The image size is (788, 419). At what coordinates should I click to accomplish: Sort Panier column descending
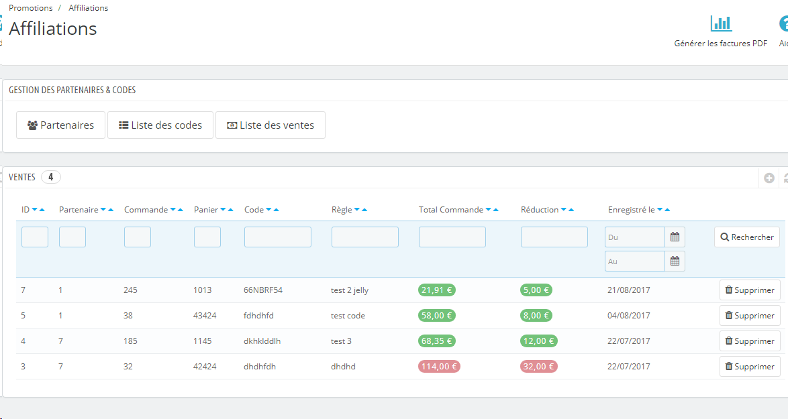point(223,210)
